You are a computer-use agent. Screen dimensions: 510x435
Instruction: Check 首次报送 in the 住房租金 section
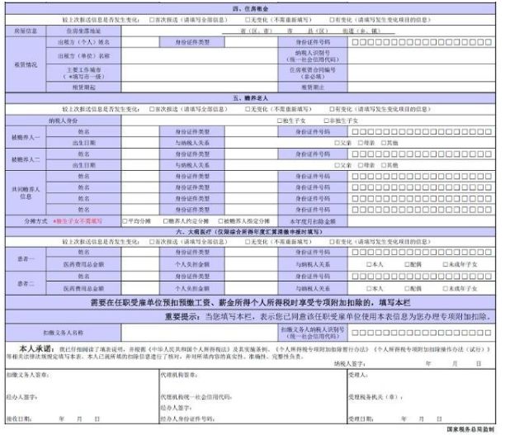[x=152, y=18]
